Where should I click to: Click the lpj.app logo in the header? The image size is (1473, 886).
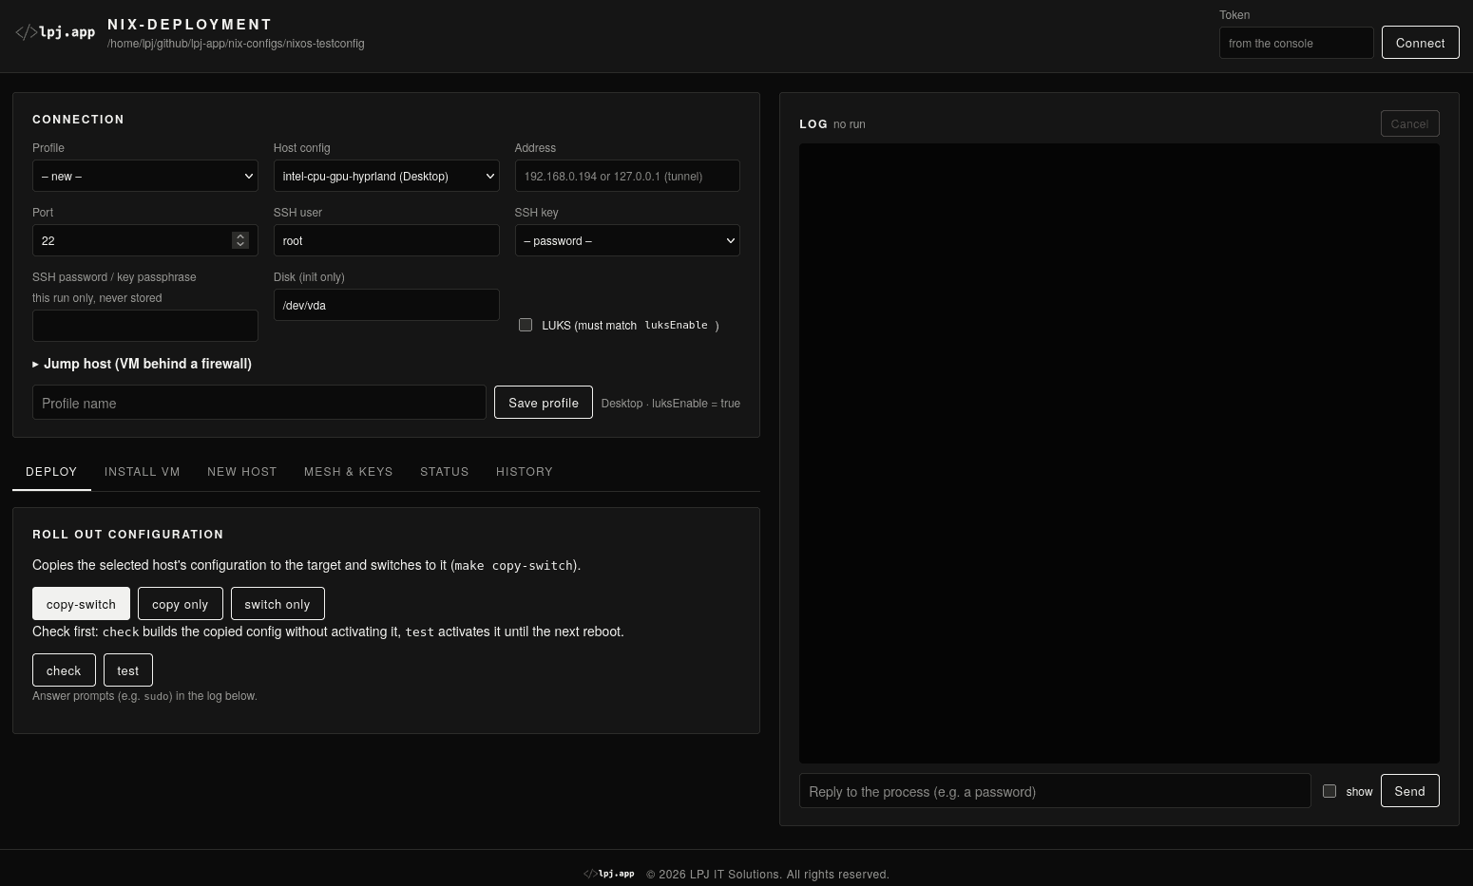[55, 32]
